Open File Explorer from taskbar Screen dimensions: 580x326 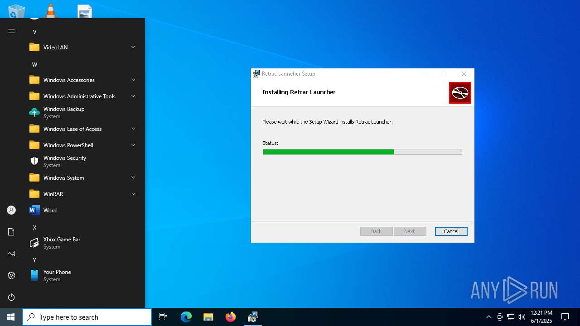[x=208, y=317]
